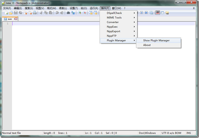Click the Close document toolbar icon
The height and width of the screenshot is (138, 199).
tap(25, 13)
